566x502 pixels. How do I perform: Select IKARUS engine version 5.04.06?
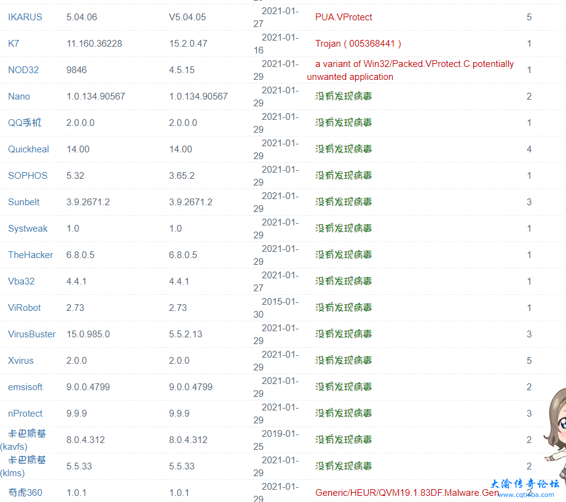82,17
